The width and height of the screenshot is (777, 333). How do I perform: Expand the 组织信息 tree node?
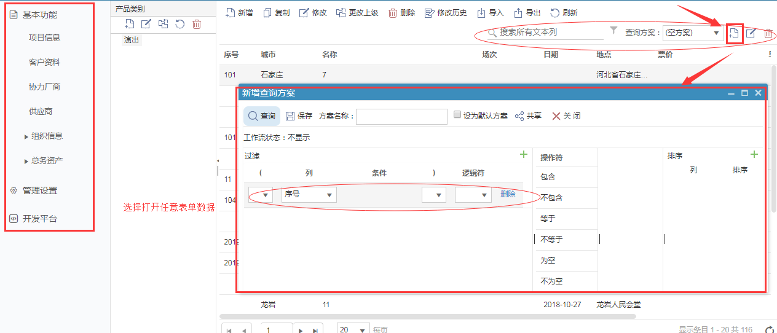click(26, 136)
